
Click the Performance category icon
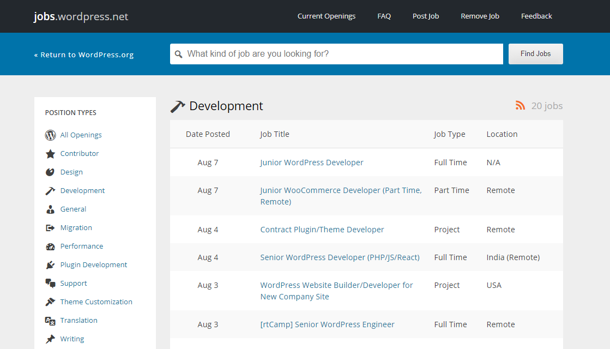[50, 246]
